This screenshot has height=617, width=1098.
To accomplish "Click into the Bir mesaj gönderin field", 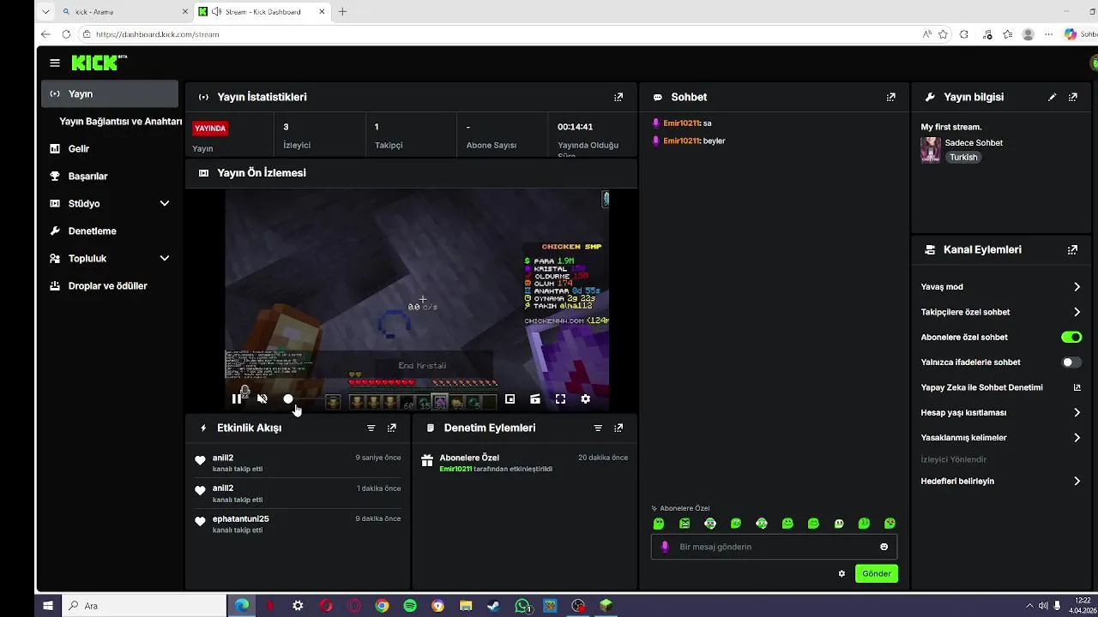I will click(774, 547).
